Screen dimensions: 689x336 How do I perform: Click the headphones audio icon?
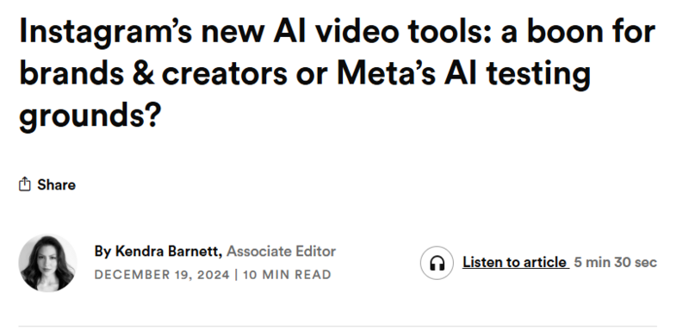[437, 263]
